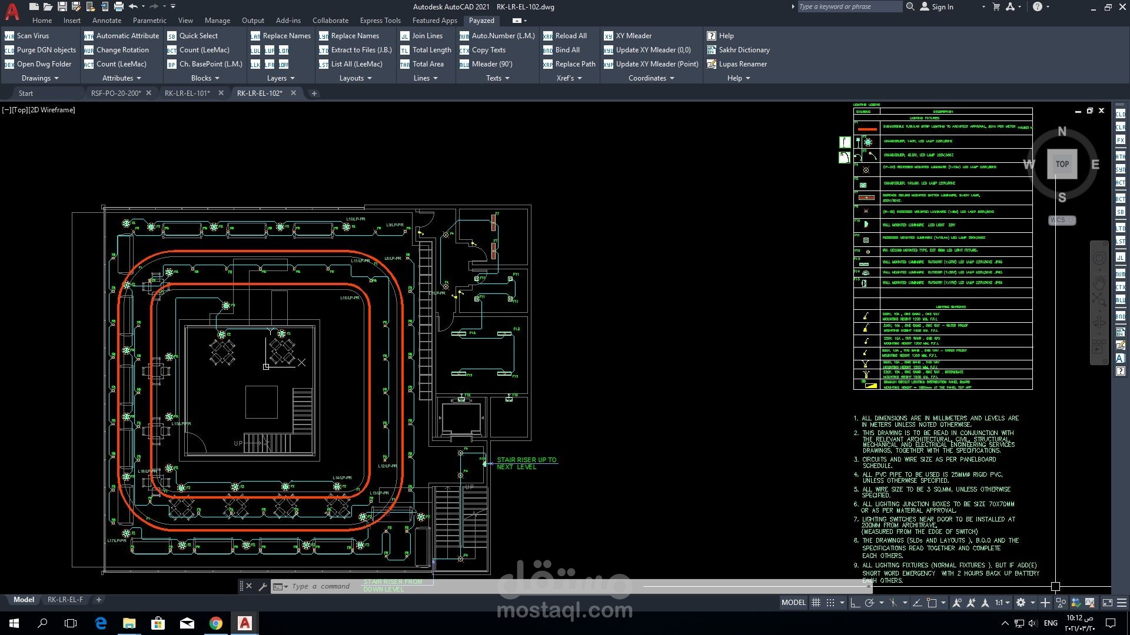Toggle MODEL space button in status bar

(793, 603)
